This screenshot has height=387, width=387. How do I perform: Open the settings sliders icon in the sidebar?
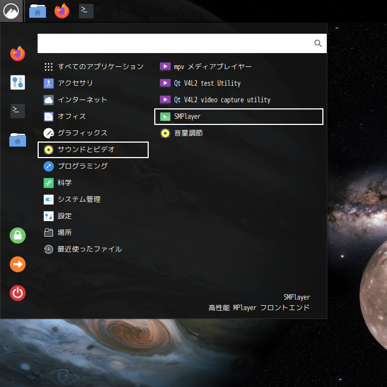[x=18, y=82]
